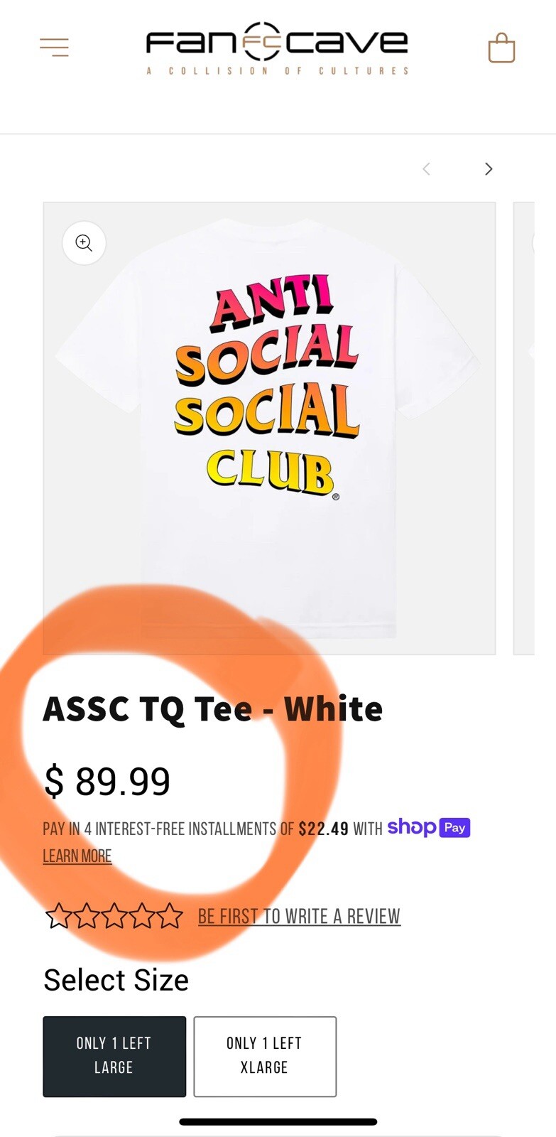Open the Anti Social Social Club shirt image
This screenshot has height=1137, width=556.
tap(269, 429)
